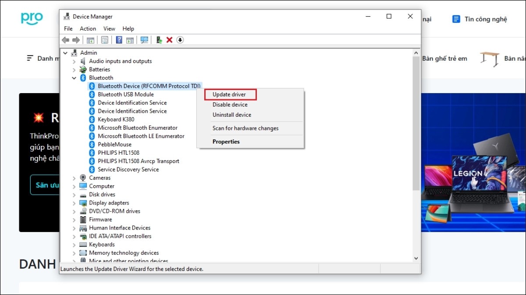This screenshot has width=526, height=295.
Task: Select Bluetooth Device (RFCOMM Protocol TDI) row
Action: pos(145,86)
